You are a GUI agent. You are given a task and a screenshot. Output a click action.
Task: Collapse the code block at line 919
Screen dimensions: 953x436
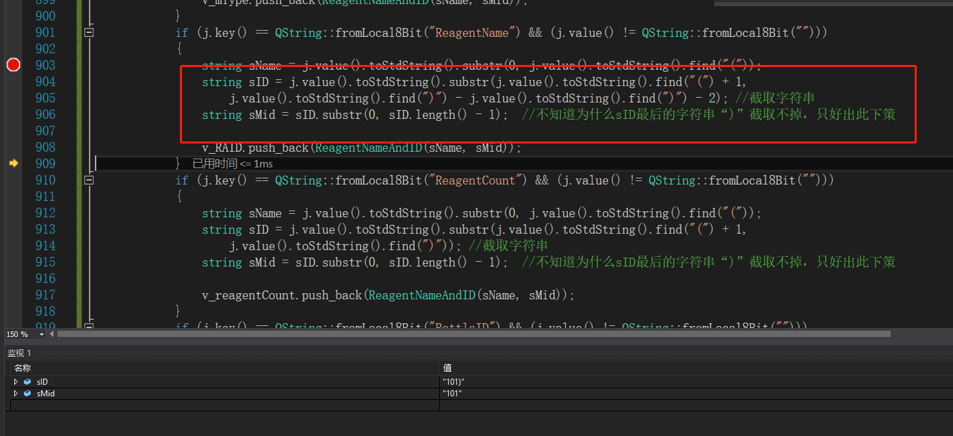88,326
